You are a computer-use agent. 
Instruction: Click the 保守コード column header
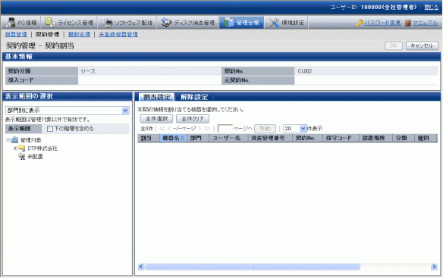point(341,139)
